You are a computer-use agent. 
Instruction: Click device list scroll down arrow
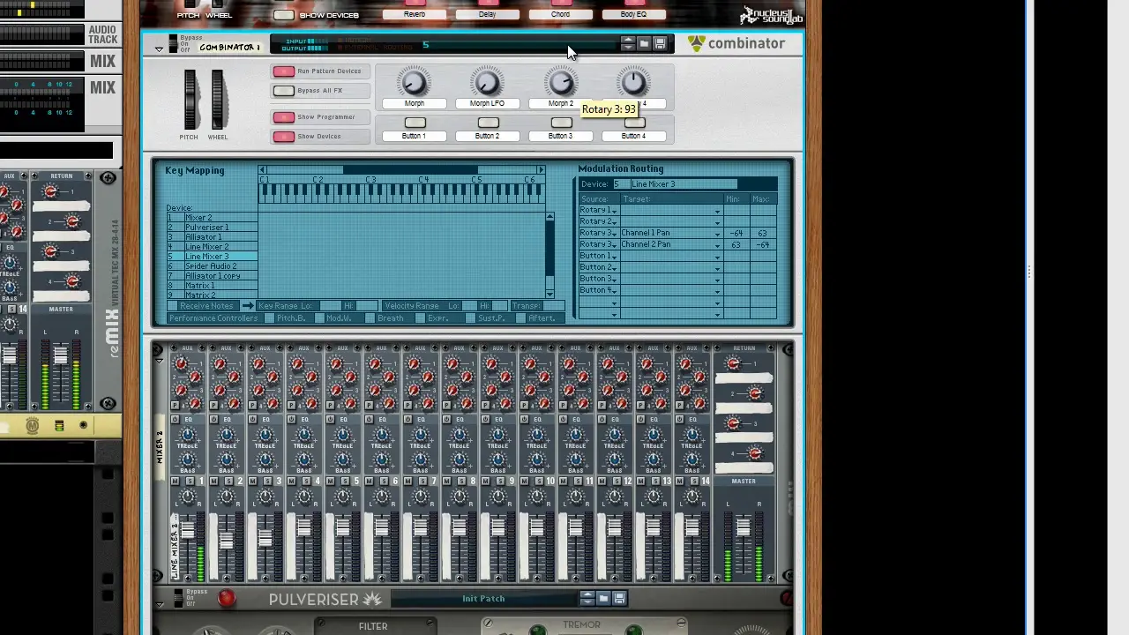(x=550, y=294)
